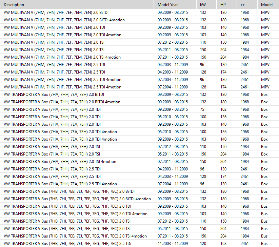This screenshot has height=247, width=279.
Task: Select Transporter Box 2.0 TSI 110 kW description
Action: (x=52, y=147)
